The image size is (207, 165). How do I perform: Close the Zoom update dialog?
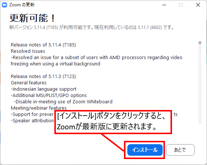tap(198, 5)
